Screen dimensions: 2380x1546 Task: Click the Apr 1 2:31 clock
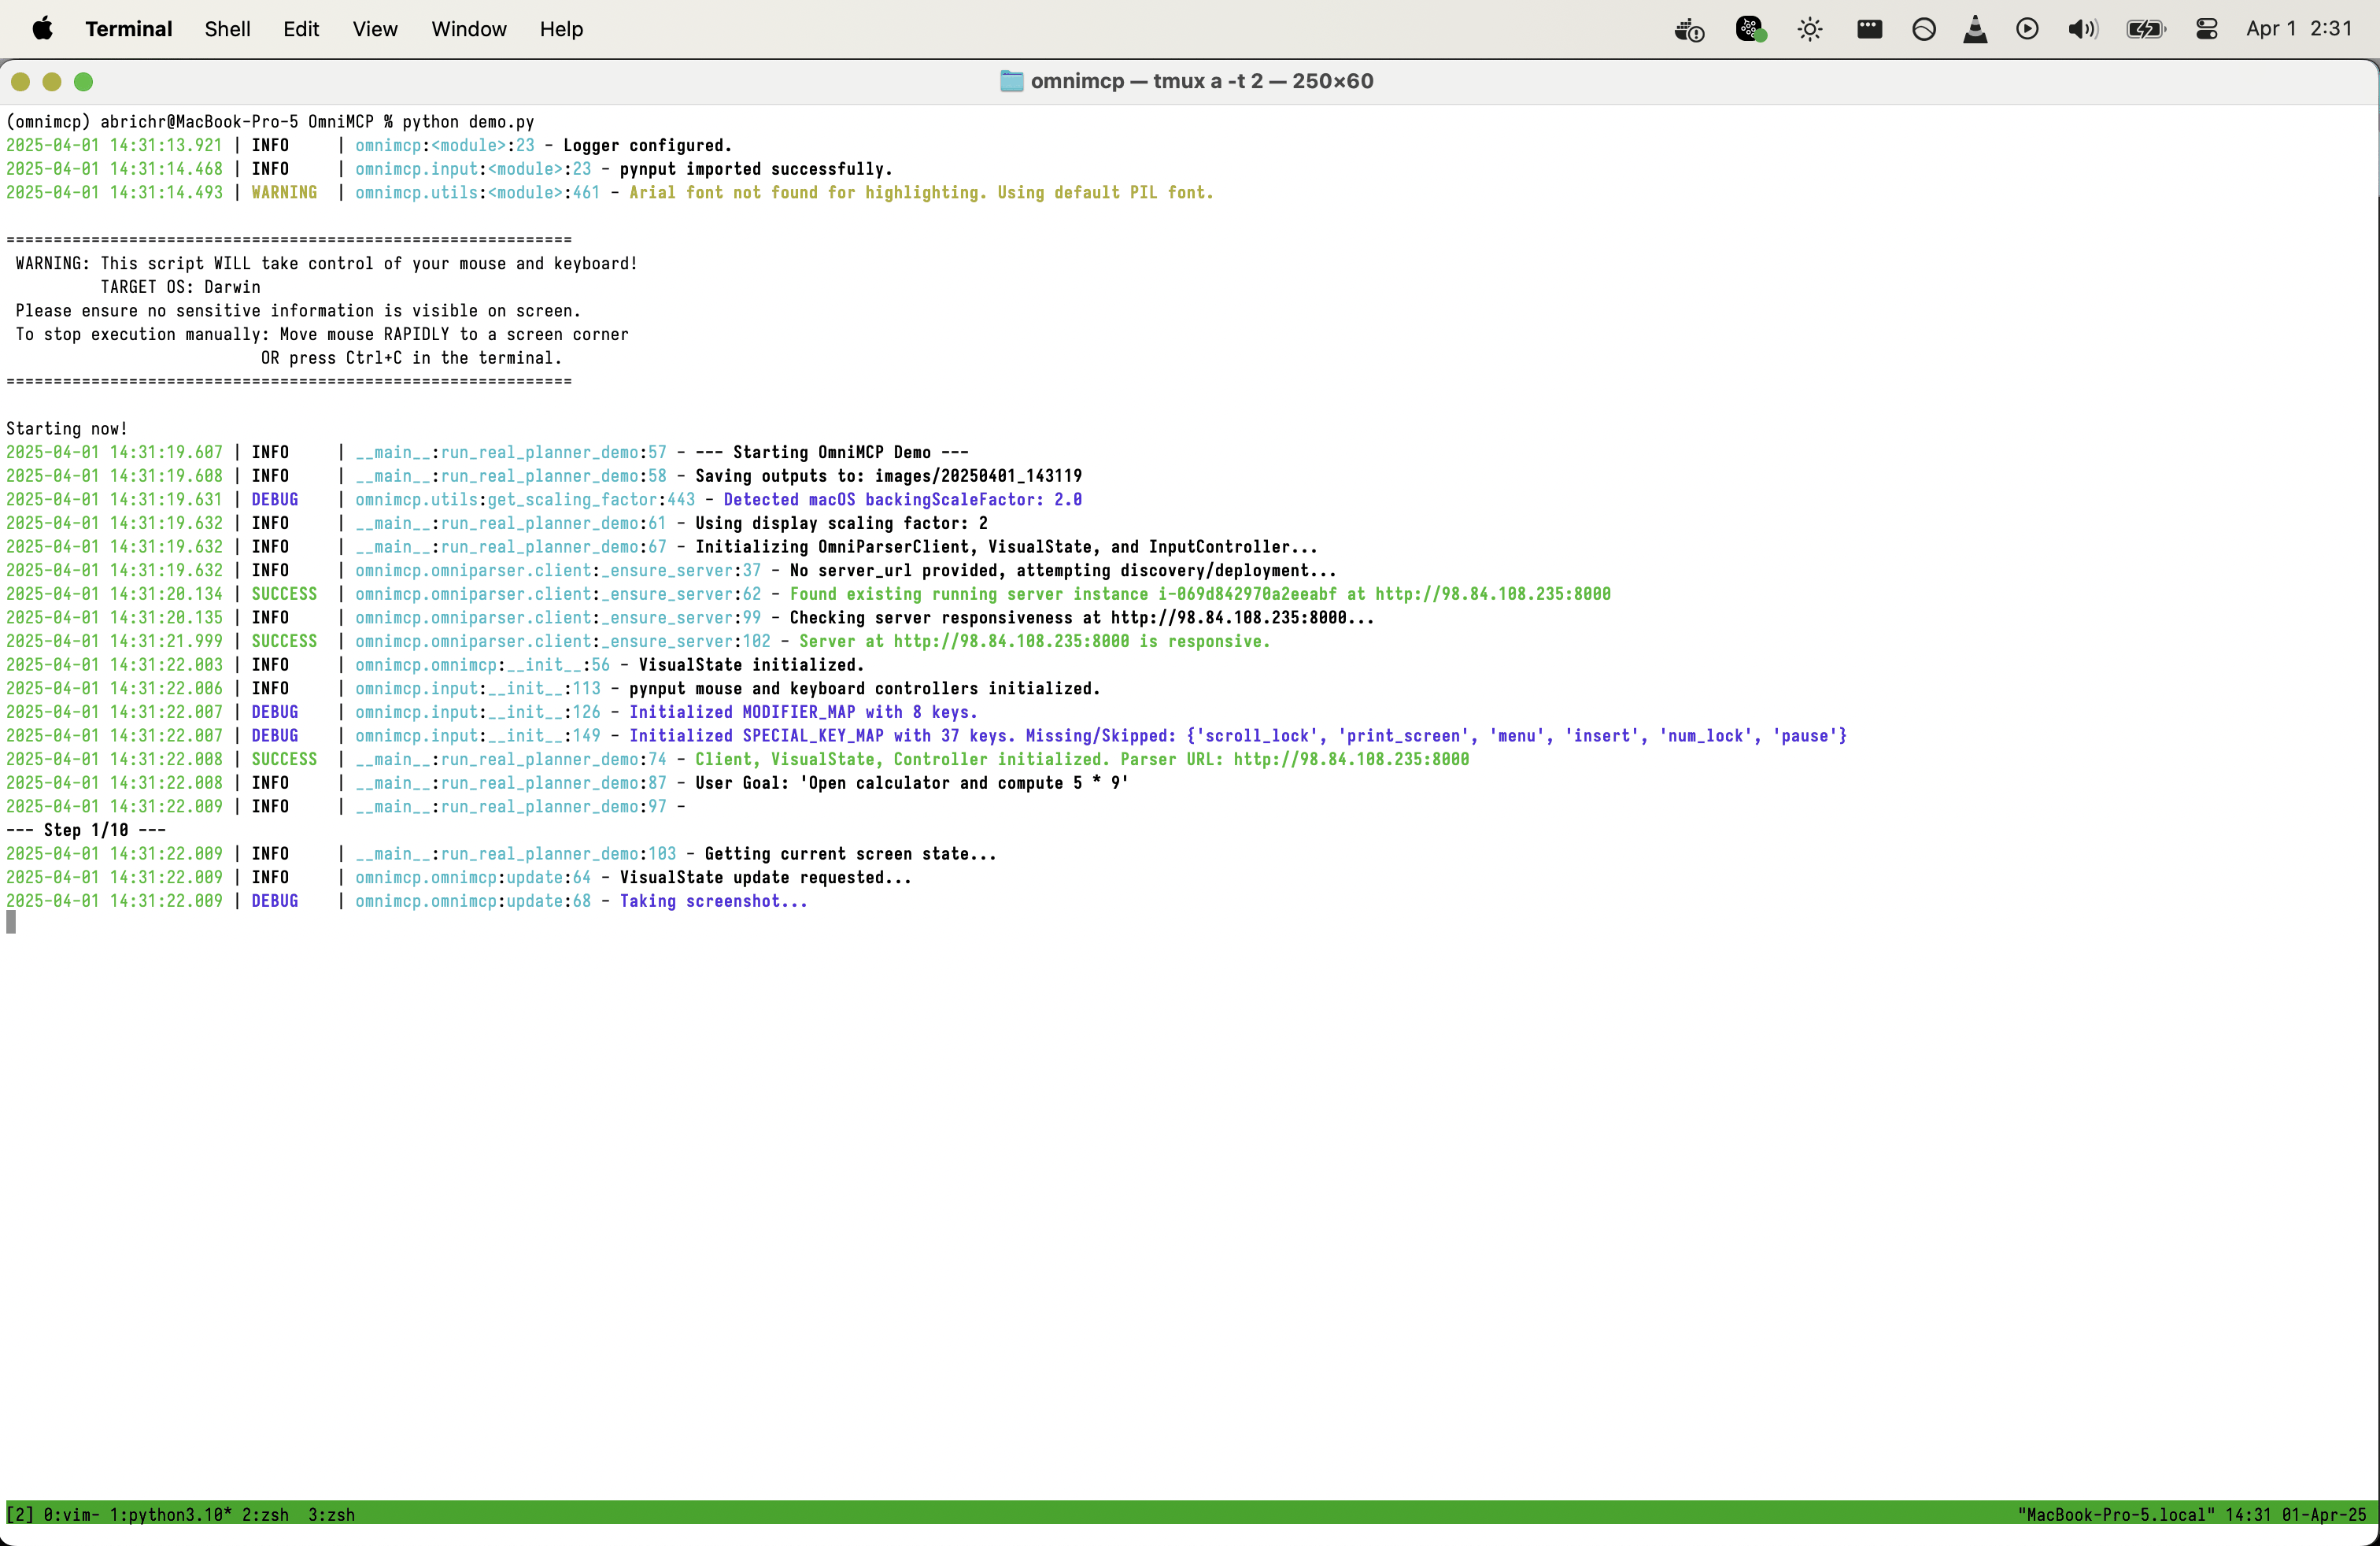coord(2298,29)
